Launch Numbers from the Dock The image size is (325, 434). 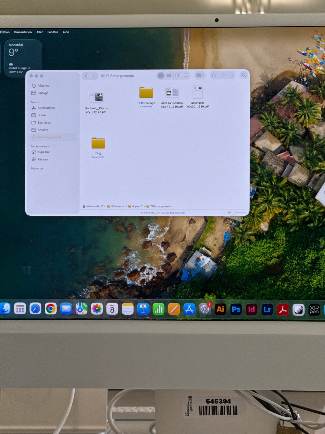coord(158,309)
